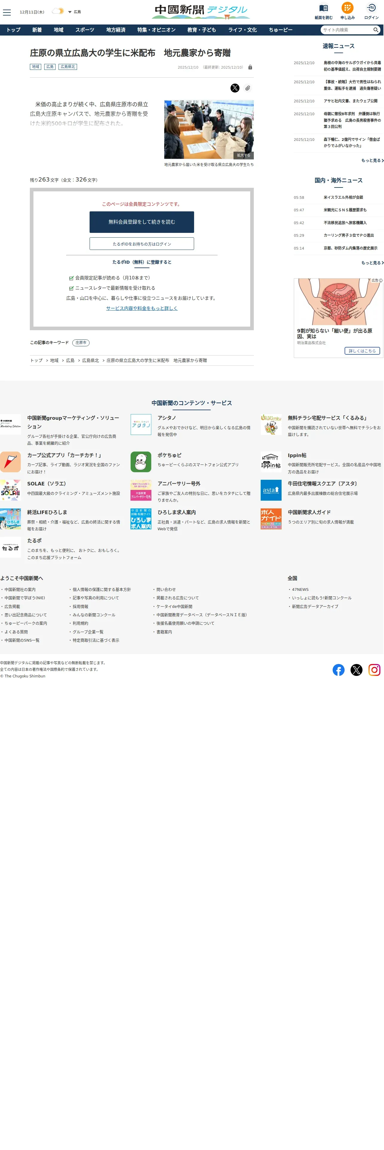Viewport: 384px width, 1150px height.
Task: Open the アシタノ service icon
Action: click(x=141, y=425)
